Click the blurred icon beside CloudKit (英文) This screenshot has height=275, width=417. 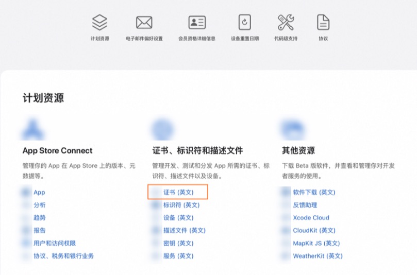click(x=286, y=230)
